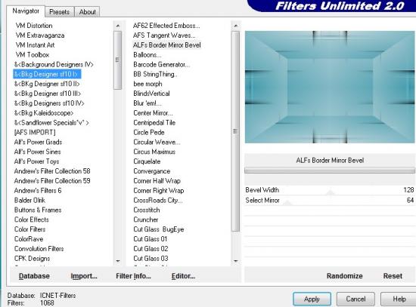Click the Select Mirror slider

[330, 201]
